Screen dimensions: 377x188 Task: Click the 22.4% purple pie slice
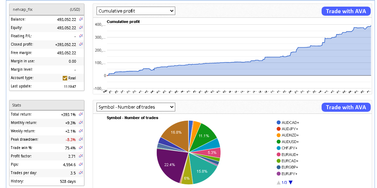click(x=169, y=164)
